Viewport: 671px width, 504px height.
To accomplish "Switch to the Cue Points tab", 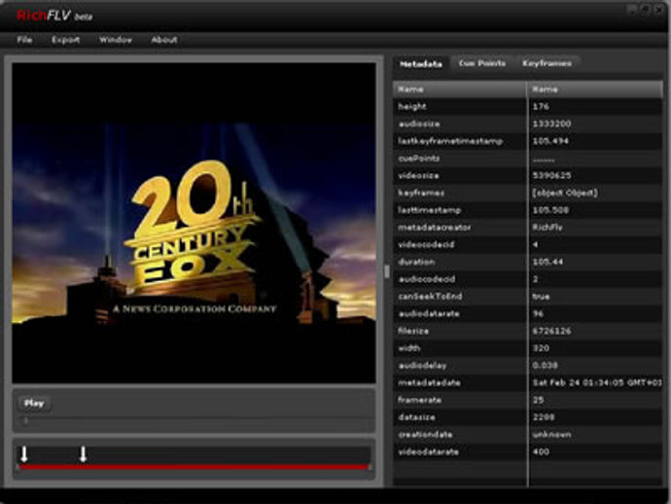I will pos(481,63).
